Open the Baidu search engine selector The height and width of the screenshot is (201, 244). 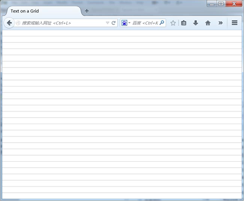[x=126, y=23]
